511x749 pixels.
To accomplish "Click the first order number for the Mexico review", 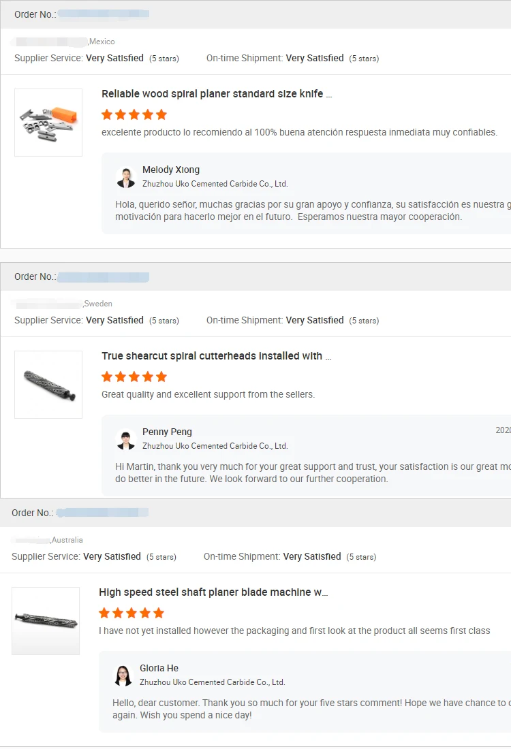I will (104, 14).
